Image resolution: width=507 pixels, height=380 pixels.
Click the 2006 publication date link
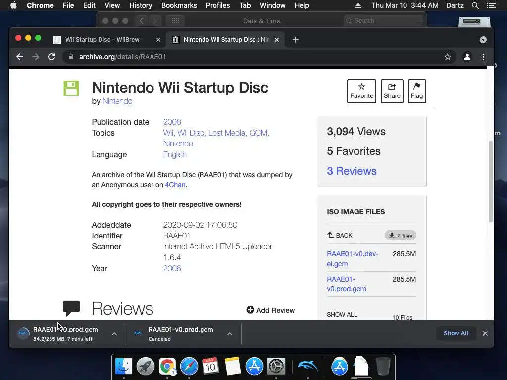pyautogui.click(x=172, y=122)
